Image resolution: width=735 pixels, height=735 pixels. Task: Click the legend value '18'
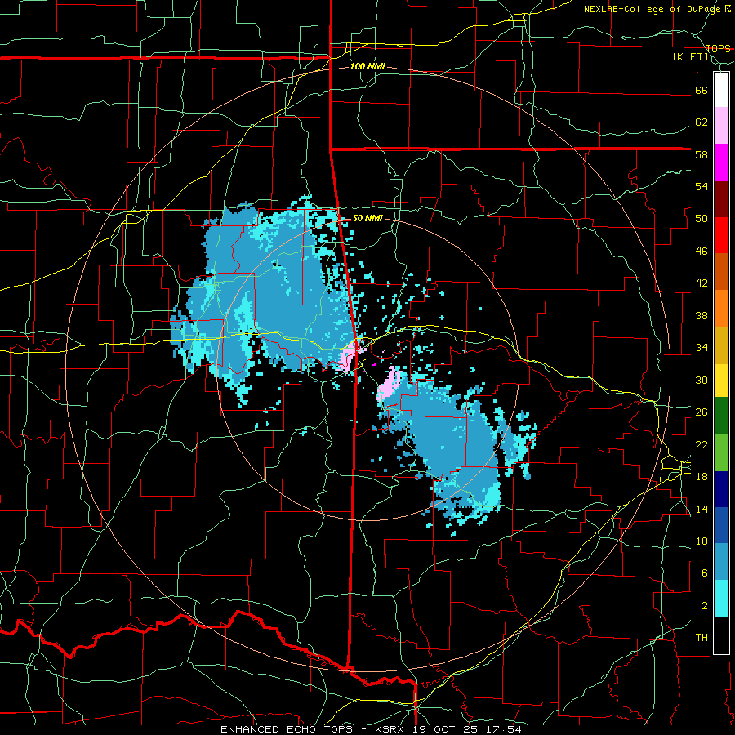(x=702, y=476)
